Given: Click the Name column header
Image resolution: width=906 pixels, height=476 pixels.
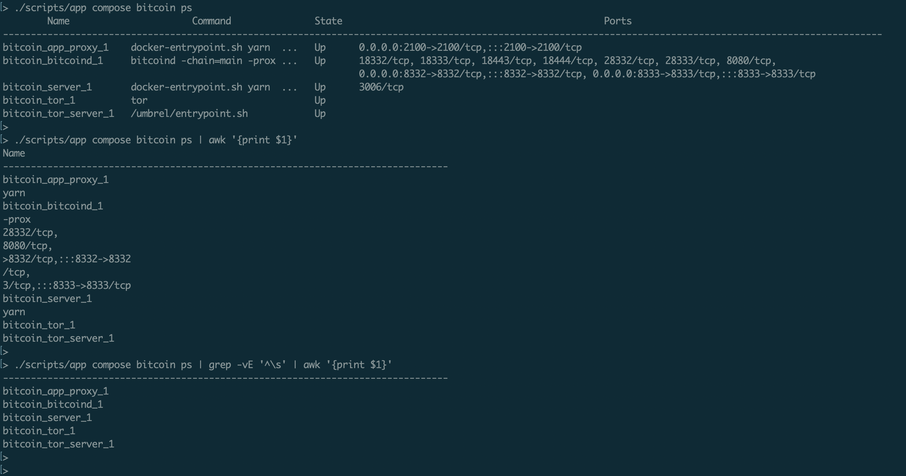Looking at the screenshot, I should point(58,21).
